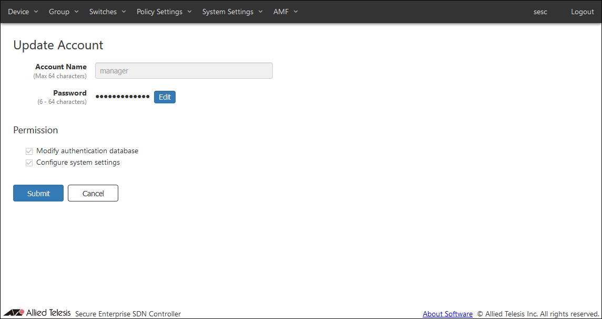Click the Allied Telesis logo in footer
The image size is (602, 319).
pos(37,313)
